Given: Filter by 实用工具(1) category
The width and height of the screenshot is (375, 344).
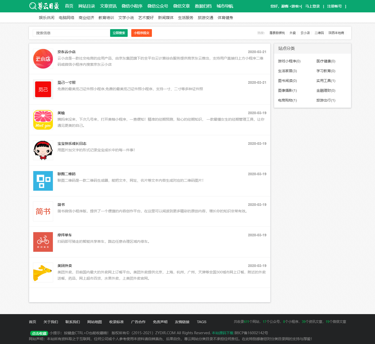Looking at the screenshot, I should coord(326,81).
